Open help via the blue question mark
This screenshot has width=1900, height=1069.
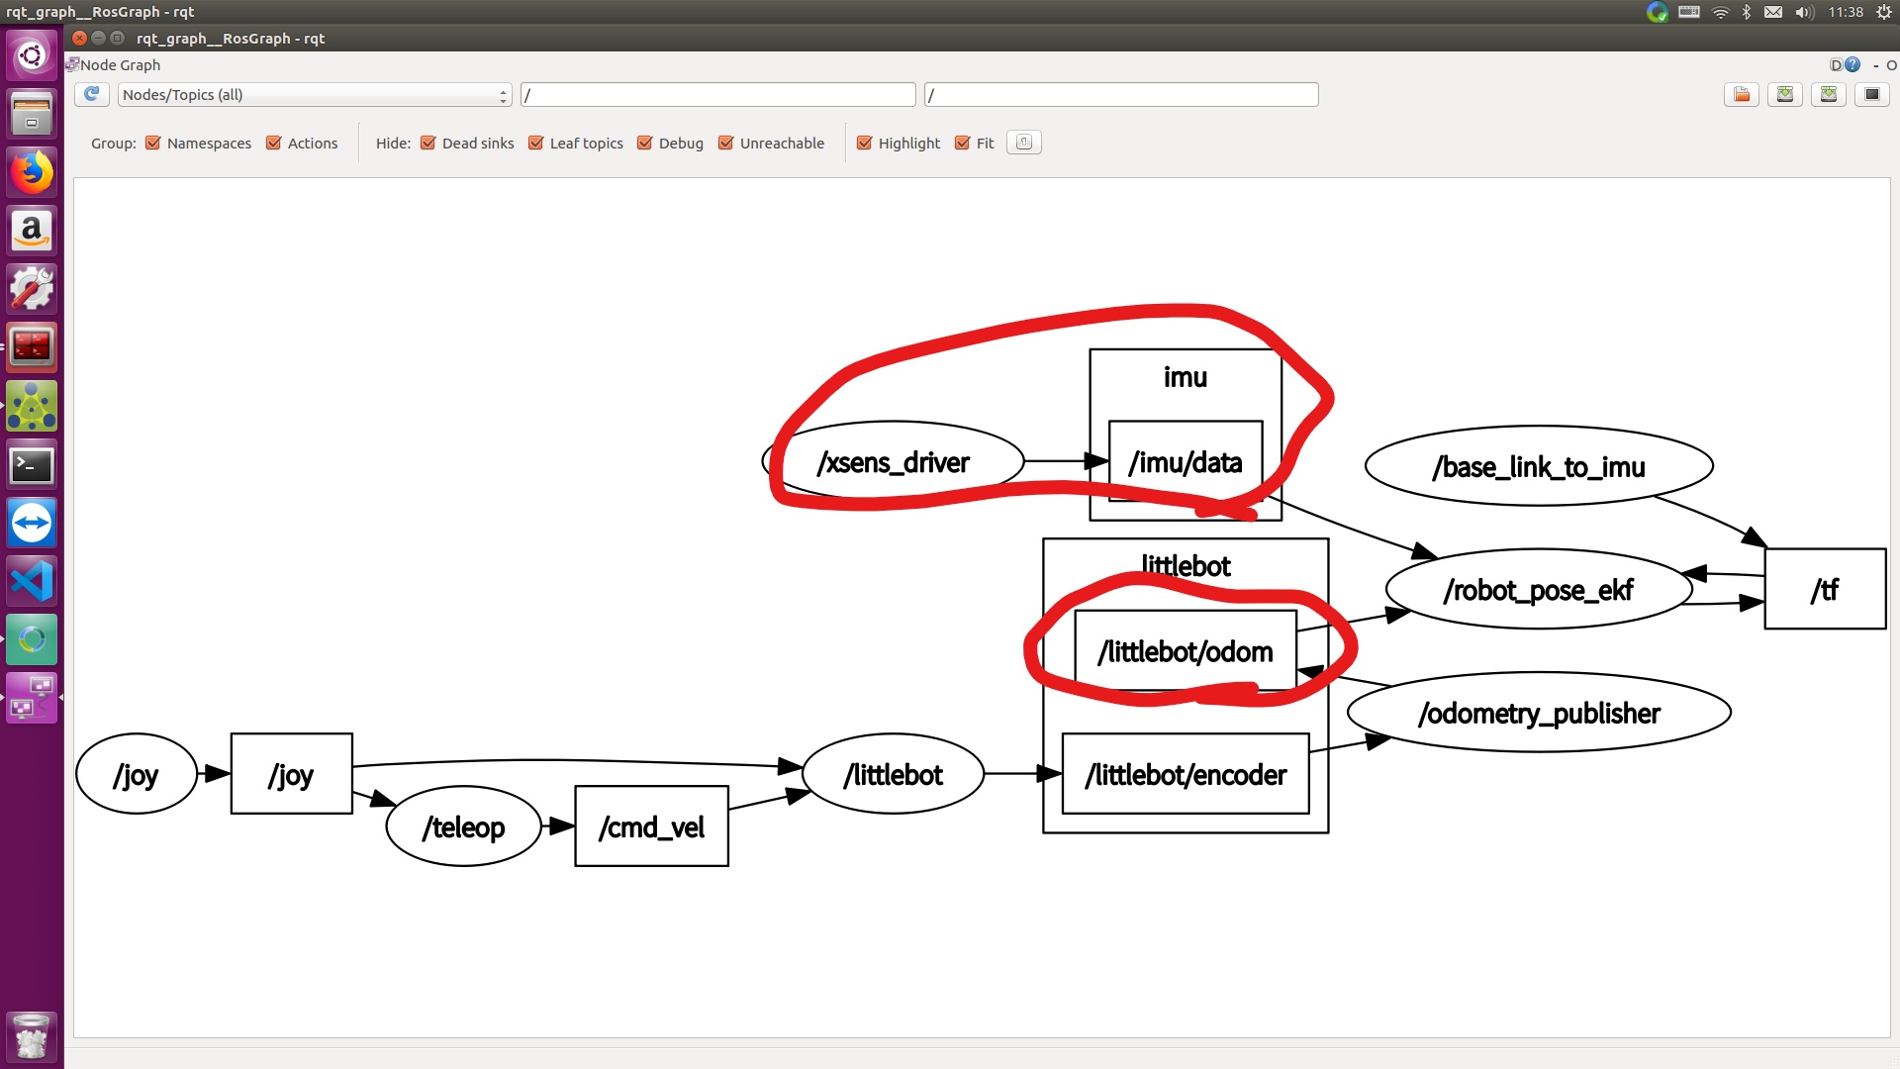1852,65
